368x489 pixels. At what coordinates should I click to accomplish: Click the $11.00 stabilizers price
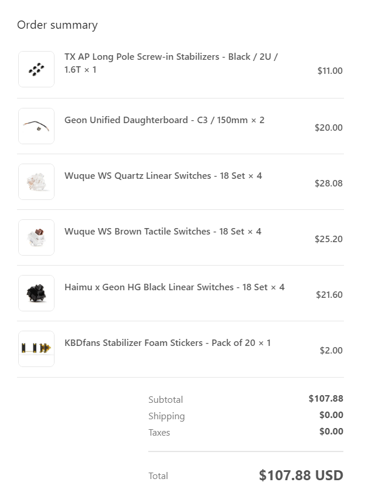pos(330,71)
